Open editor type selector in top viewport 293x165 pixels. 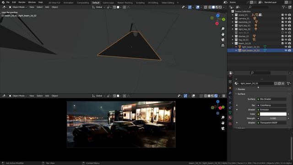click(x=4, y=7)
